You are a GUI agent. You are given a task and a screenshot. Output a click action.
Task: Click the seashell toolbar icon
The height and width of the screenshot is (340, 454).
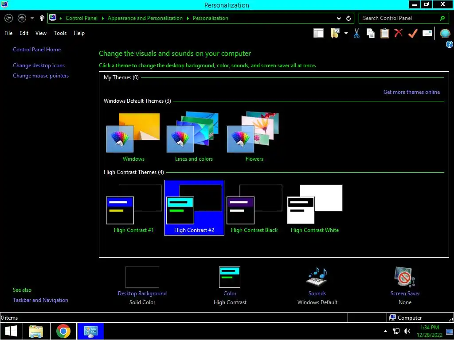pos(445,34)
